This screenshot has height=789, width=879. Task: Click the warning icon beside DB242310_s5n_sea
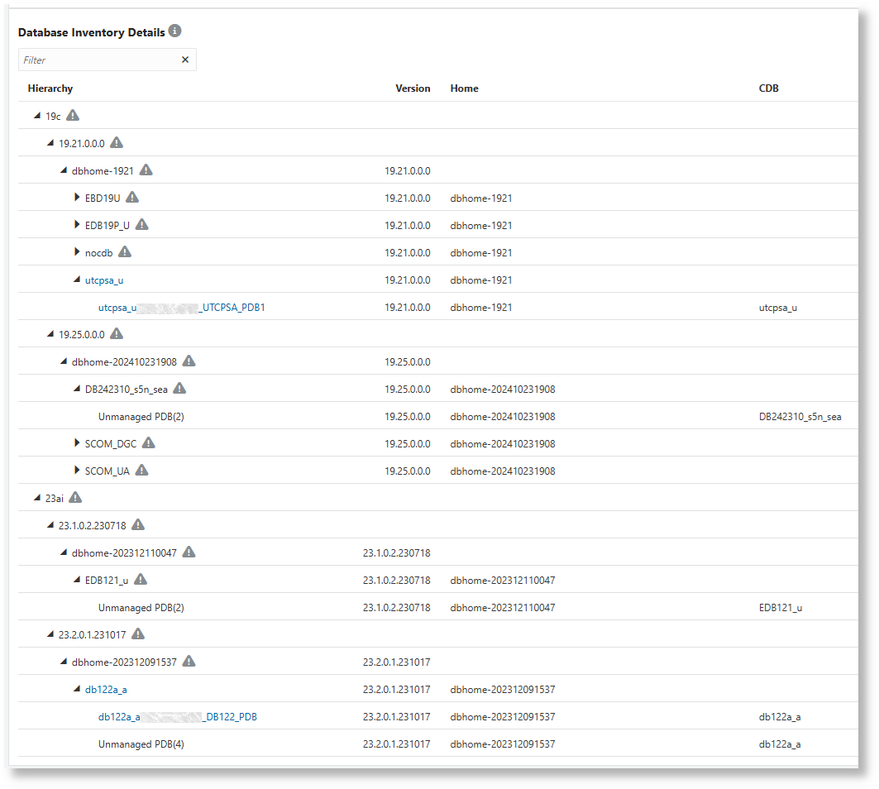[x=179, y=389]
